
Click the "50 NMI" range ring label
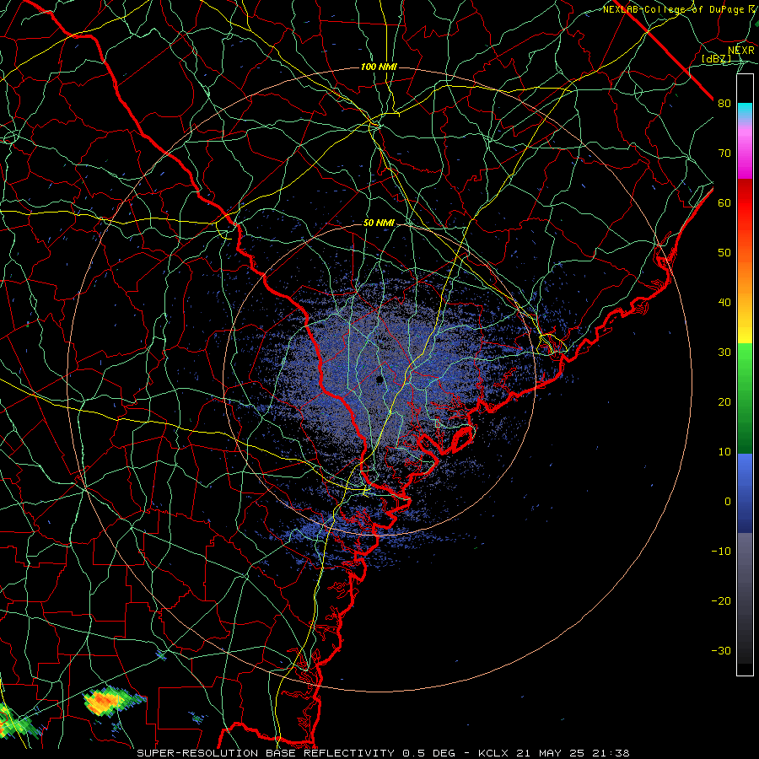coord(379,223)
